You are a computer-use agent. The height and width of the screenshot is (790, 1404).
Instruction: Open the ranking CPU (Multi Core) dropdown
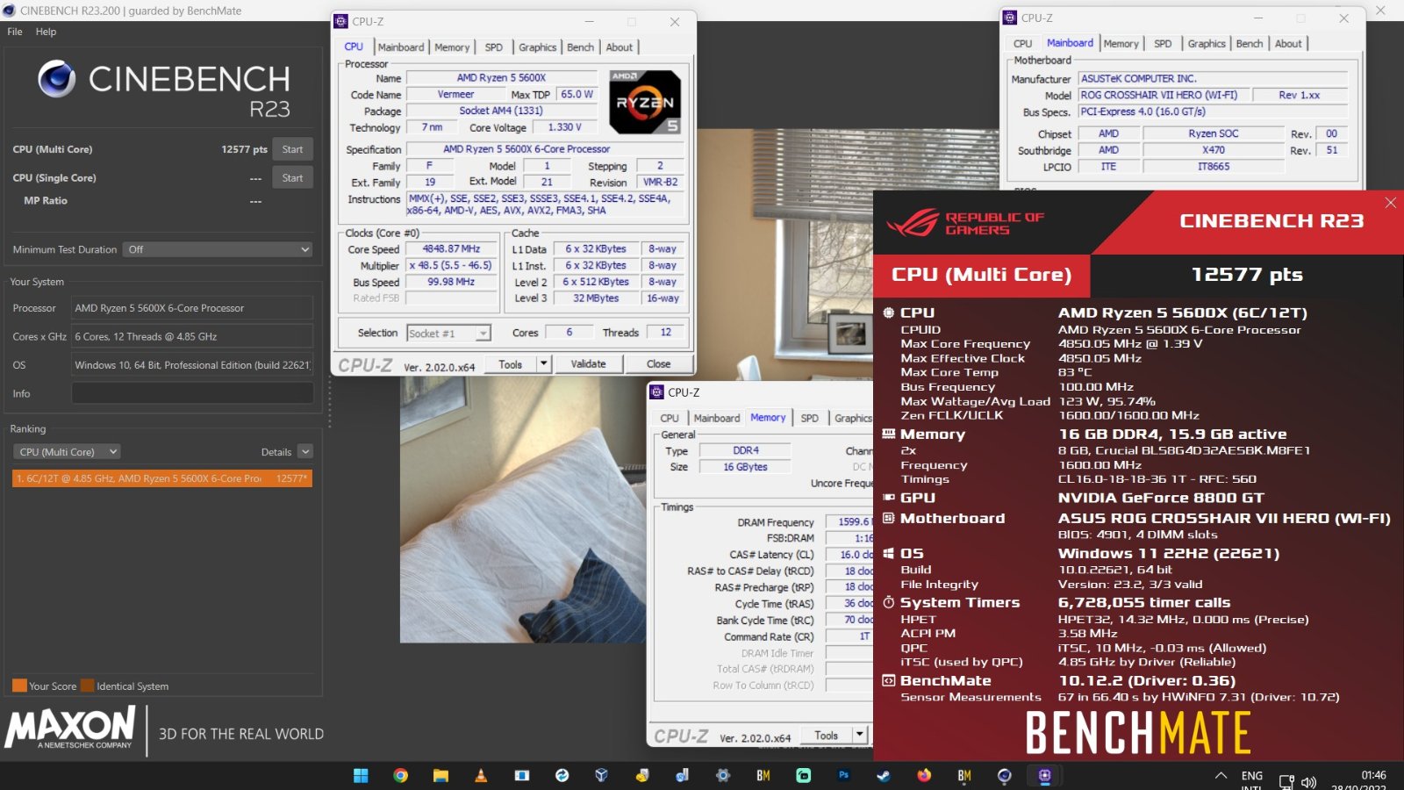point(67,452)
